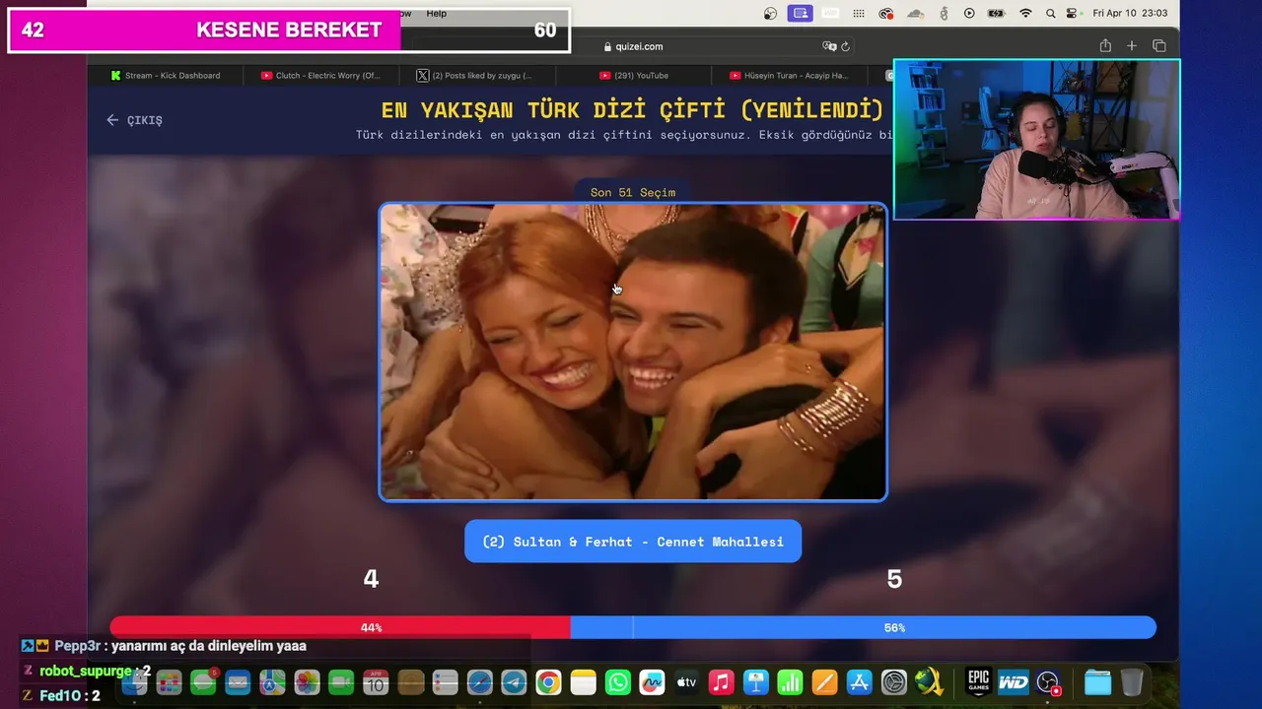
Task: Open the Safari browser in the dock
Action: click(x=479, y=681)
